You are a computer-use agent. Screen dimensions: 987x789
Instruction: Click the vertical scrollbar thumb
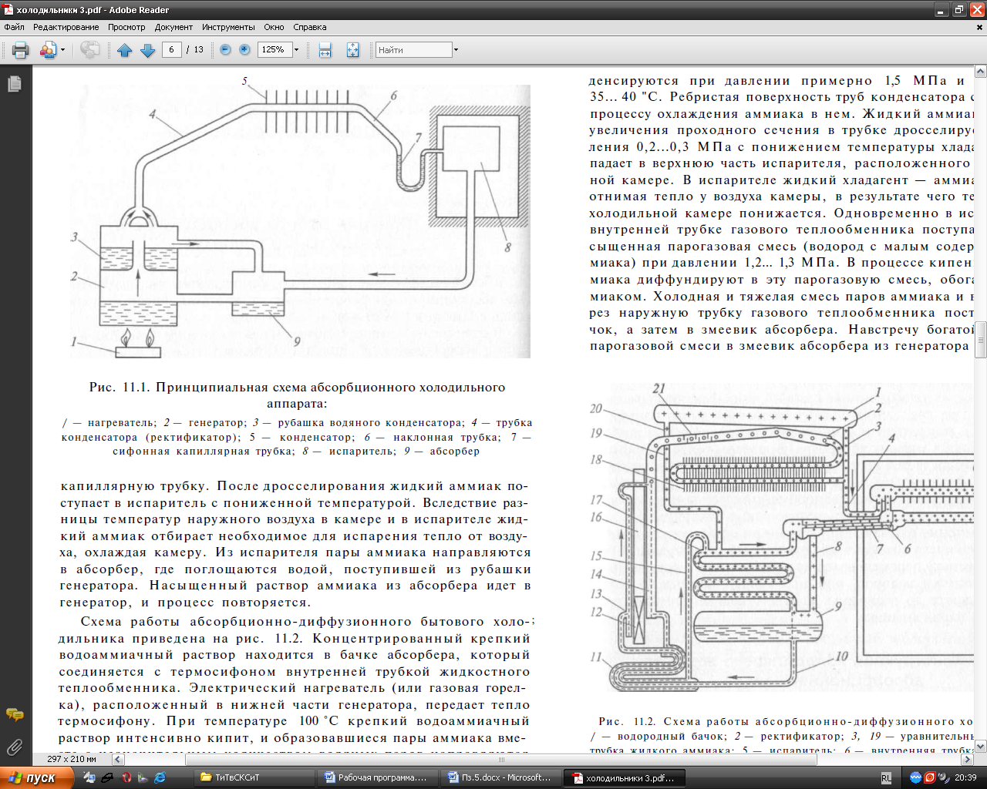pyautogui.click(x=981, y=340)
